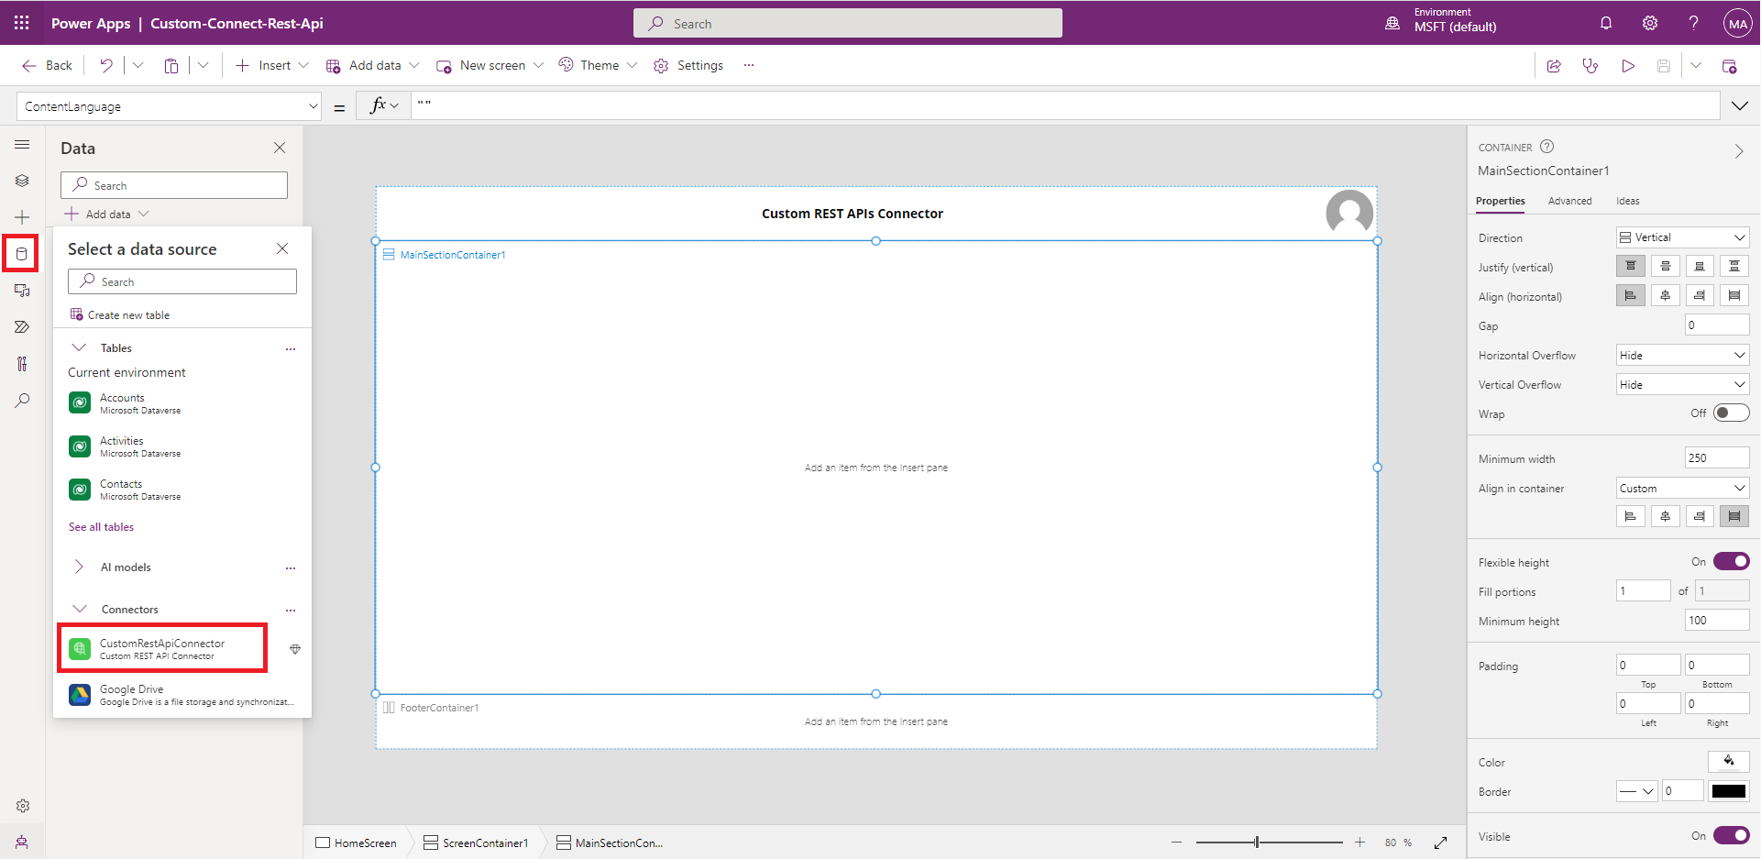Click the See all tables link

coord(101,527)
